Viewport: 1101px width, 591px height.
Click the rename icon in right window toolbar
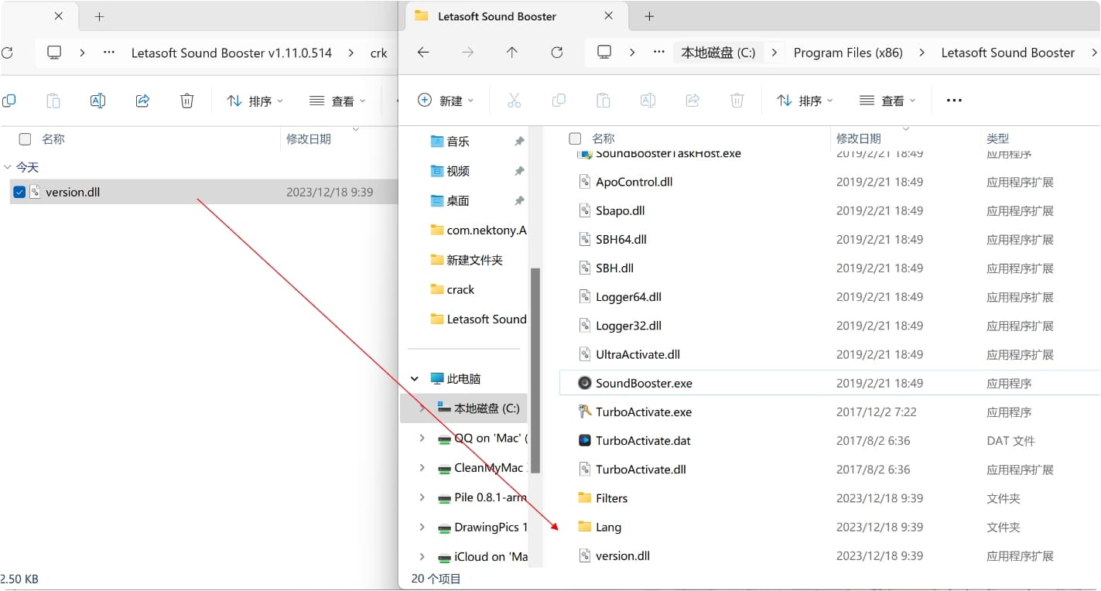648,101
